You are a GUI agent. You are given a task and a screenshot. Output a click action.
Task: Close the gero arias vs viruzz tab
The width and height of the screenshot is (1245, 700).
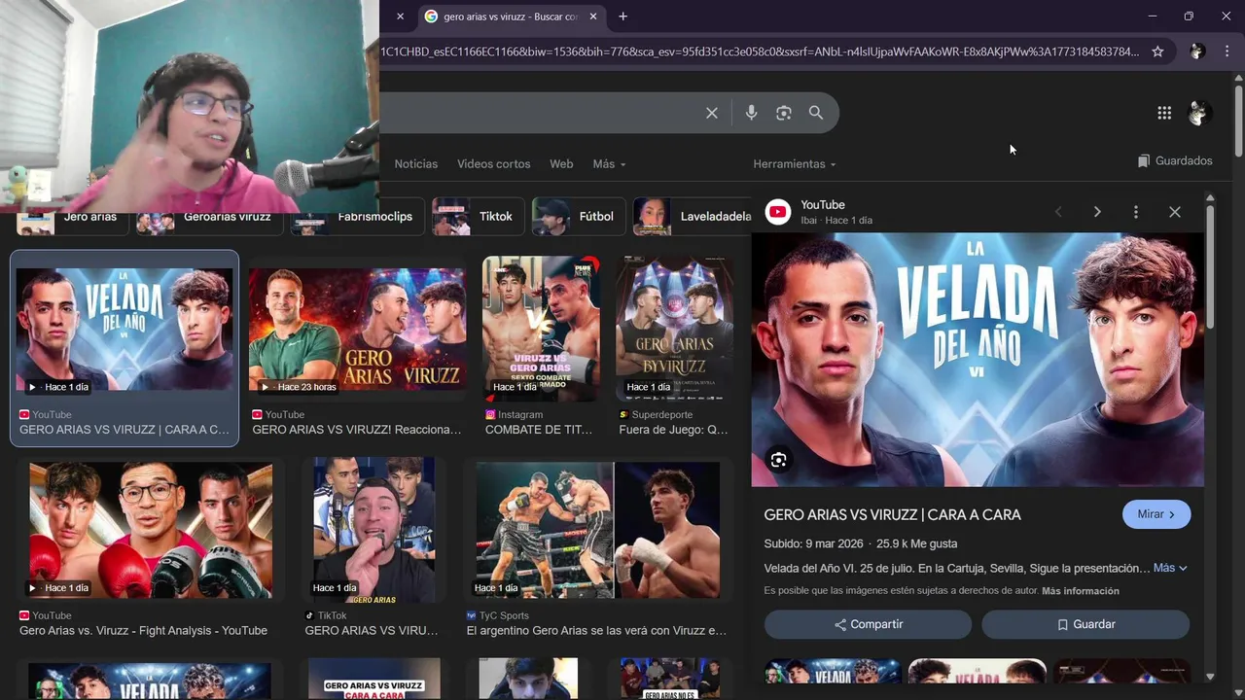[594, 17]
